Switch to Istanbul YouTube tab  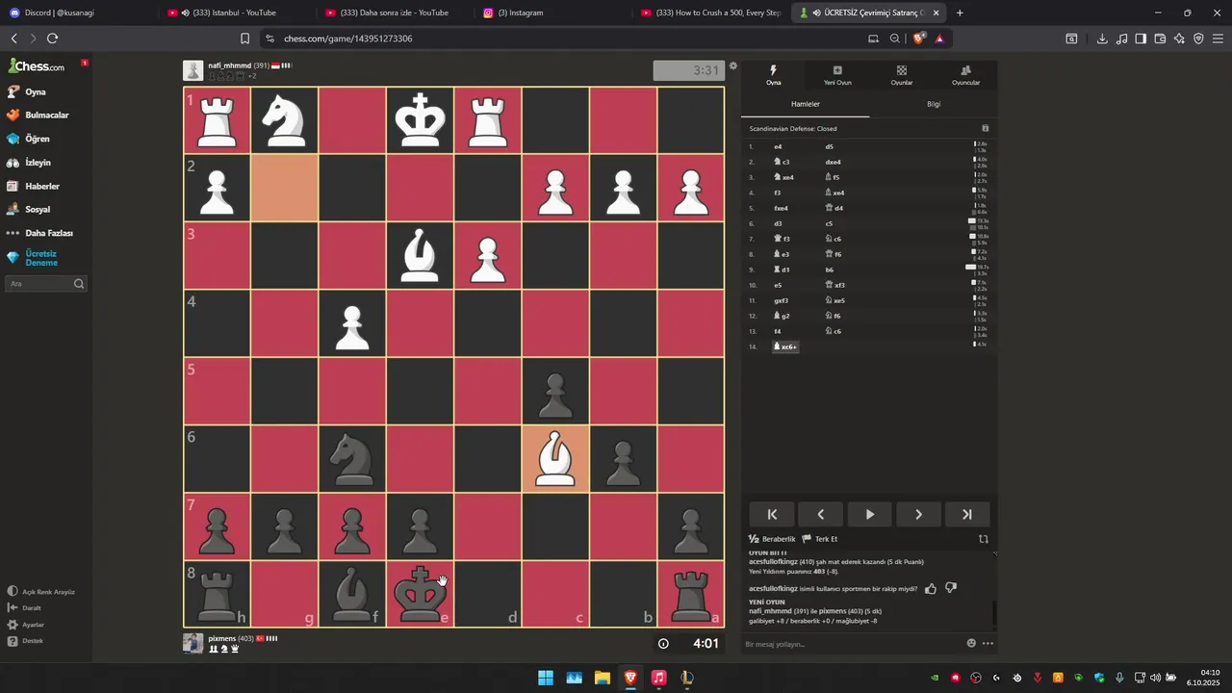tap(236, 13)
